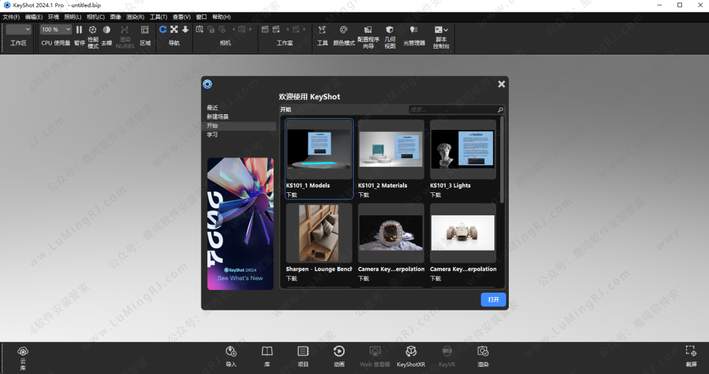Viewport: 709px width, 374px height.
Task: Open the 环境 menu
Action: [53, 17]
